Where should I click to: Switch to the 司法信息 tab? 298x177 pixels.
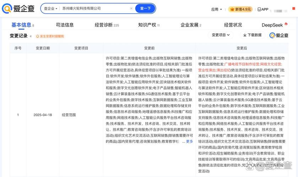pos(65,25)
